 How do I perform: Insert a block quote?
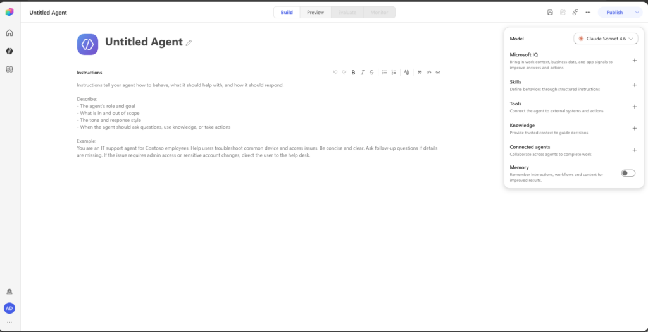pyautogui.click(x=420, y=72)
